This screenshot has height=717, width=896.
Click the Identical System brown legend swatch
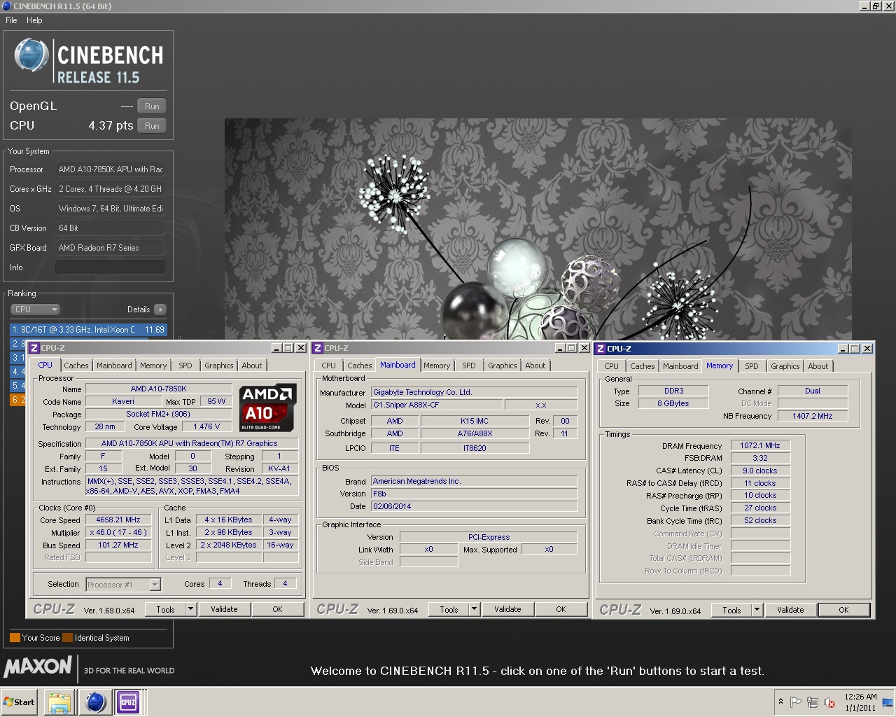tap(68, 638)
